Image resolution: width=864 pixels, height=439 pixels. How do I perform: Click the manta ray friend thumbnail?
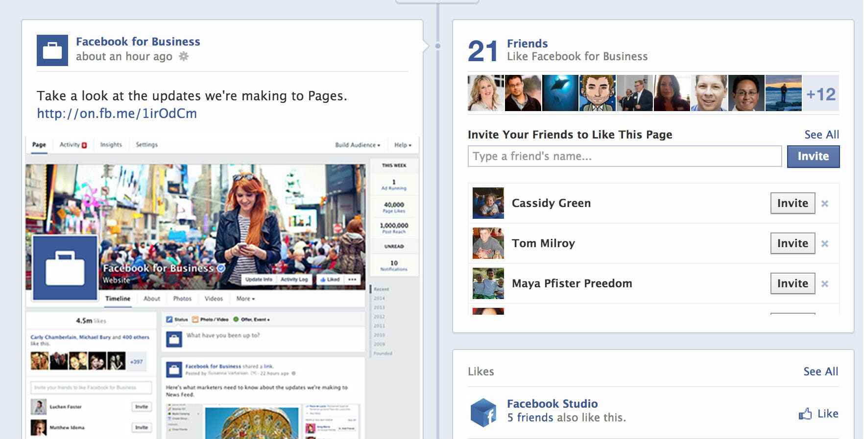pyautogui.click(x=560, y=93)
